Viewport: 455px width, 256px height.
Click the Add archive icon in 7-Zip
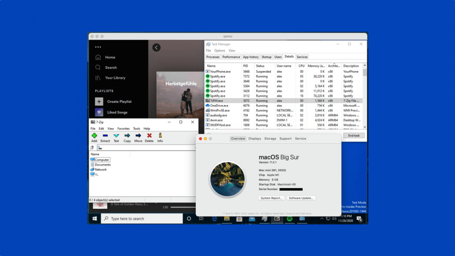click(x=94, y=136)
